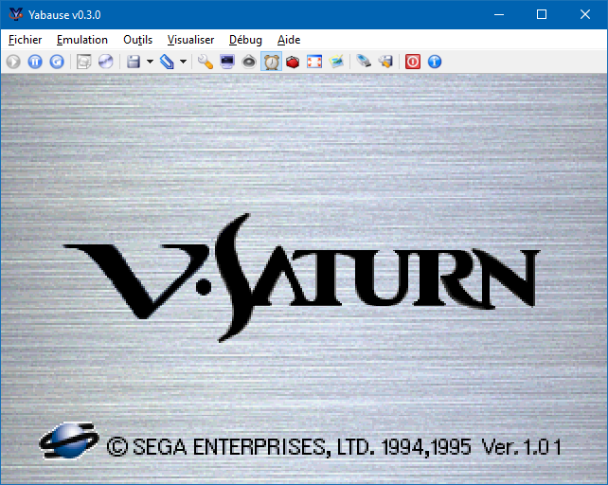
Task: Toggle sound with the speaker icon
Action: (249, 62)
